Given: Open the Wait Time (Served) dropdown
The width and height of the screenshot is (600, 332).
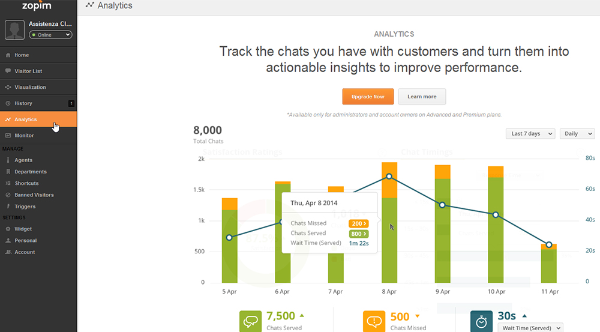Looking at the screenshot, I should pos(530,328).
